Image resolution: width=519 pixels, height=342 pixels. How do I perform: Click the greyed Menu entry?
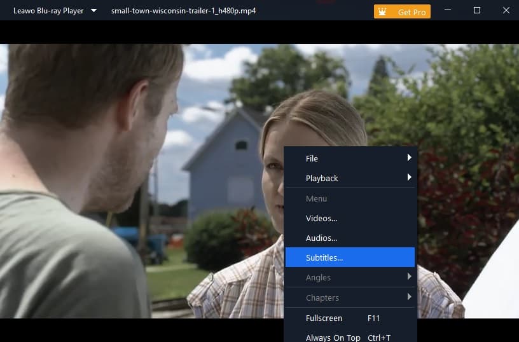coord(350,198)
